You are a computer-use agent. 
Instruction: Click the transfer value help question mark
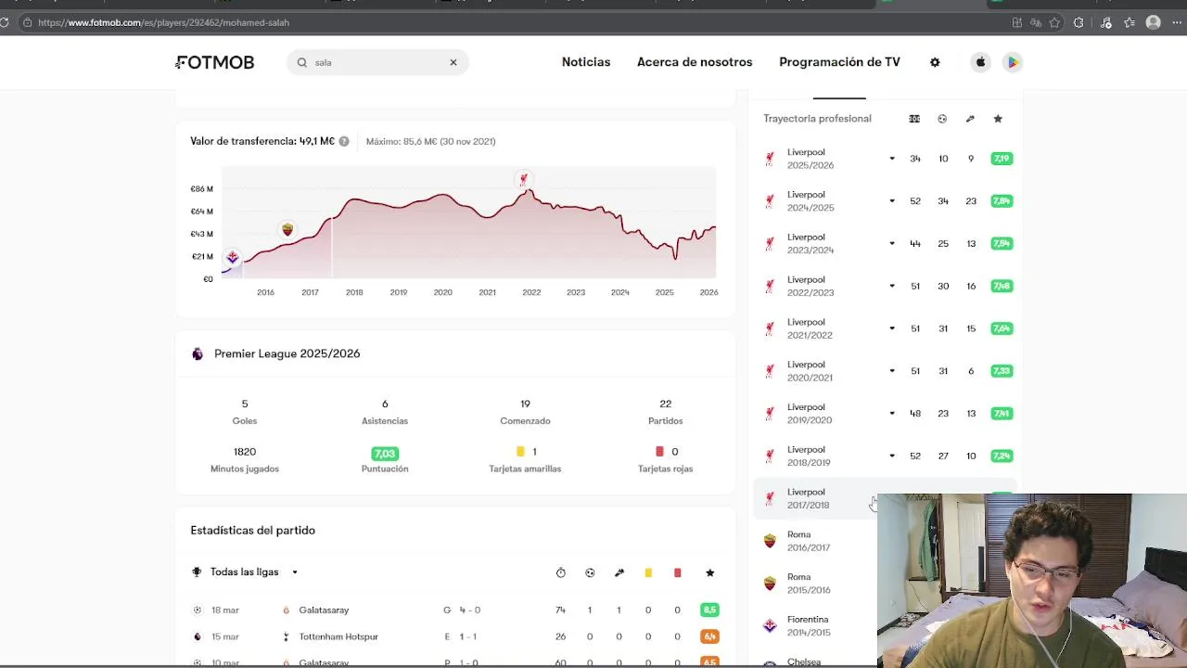point(344,141)
